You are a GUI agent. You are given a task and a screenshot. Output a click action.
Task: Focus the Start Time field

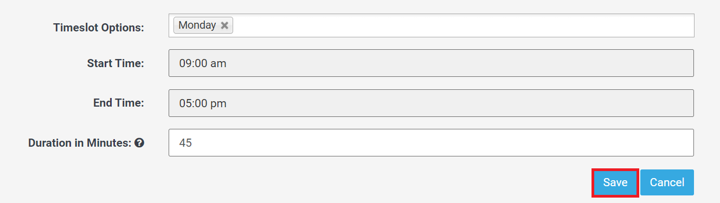(x=431, y=63)
